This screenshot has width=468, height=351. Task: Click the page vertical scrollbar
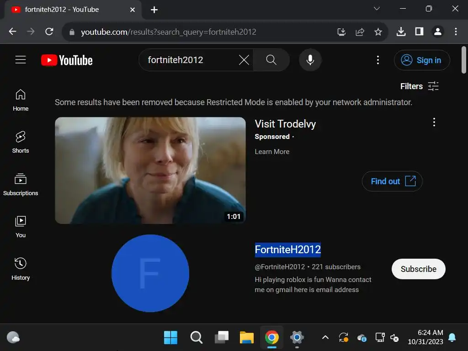tap(463, 60)
